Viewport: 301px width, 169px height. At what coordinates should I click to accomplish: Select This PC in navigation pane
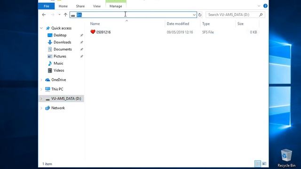pos(57,89)
